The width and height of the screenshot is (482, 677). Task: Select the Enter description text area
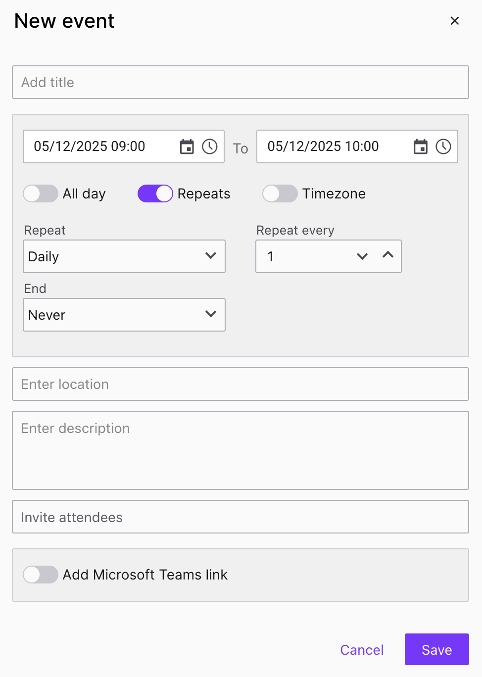pos(241,450)
